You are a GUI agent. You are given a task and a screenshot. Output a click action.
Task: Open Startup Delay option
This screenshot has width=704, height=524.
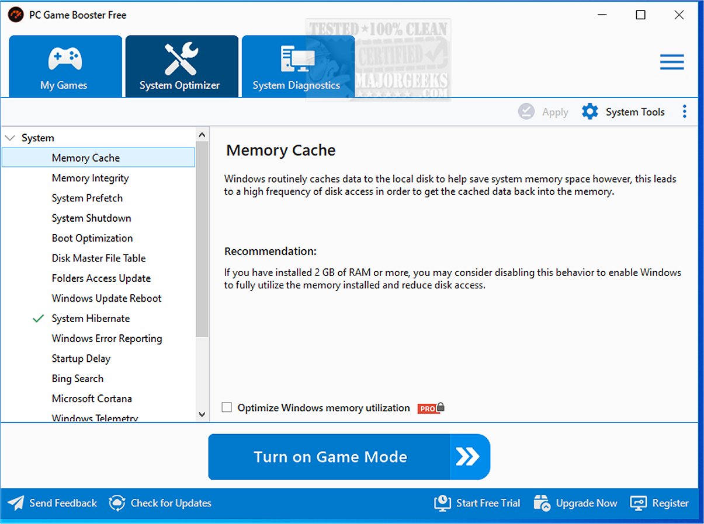[81, 358]
